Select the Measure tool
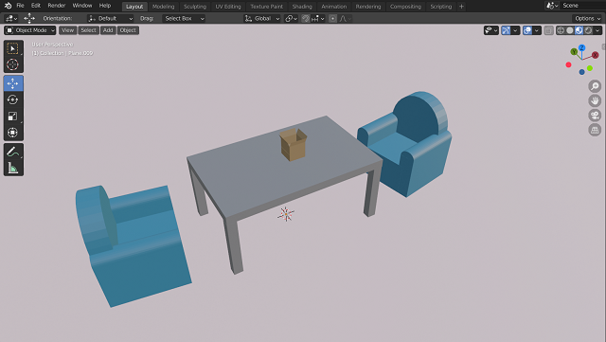 click(13, 168)
